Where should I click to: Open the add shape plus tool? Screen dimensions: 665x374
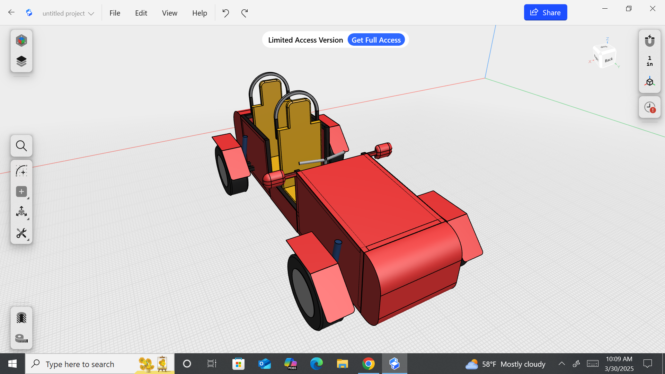tap(21, 192)
